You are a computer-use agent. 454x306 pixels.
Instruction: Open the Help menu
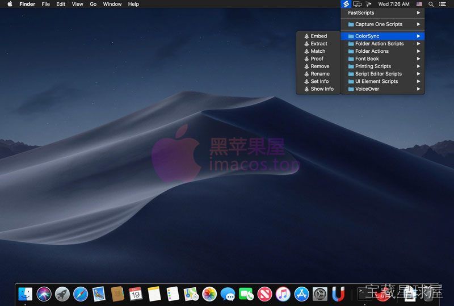click(133, 4)
